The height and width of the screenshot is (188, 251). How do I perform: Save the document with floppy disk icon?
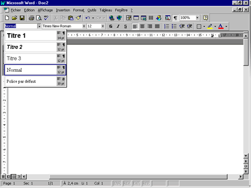point(22,18)
